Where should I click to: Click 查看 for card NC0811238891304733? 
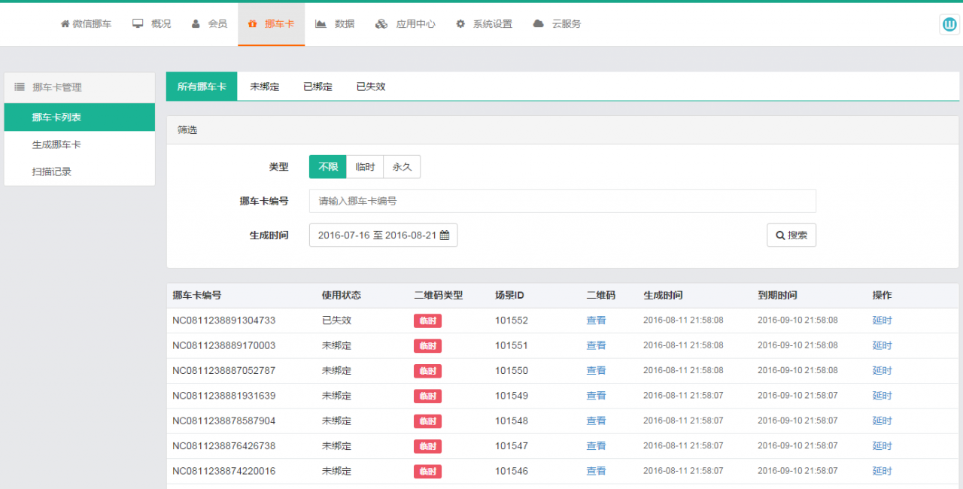pyautogui.click(x=596, y=320)
